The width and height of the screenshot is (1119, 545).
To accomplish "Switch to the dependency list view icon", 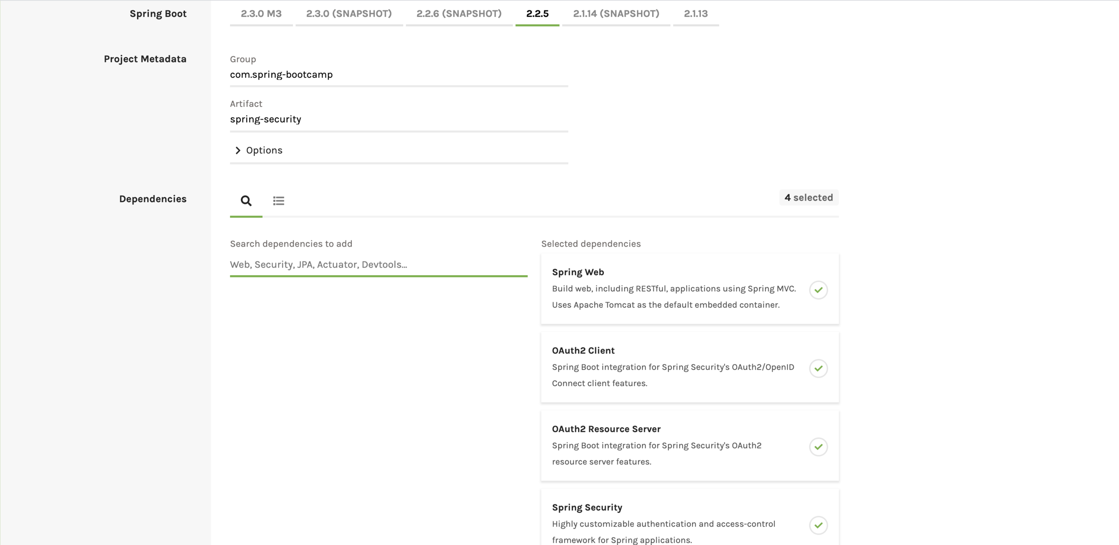I will point(278,200).
